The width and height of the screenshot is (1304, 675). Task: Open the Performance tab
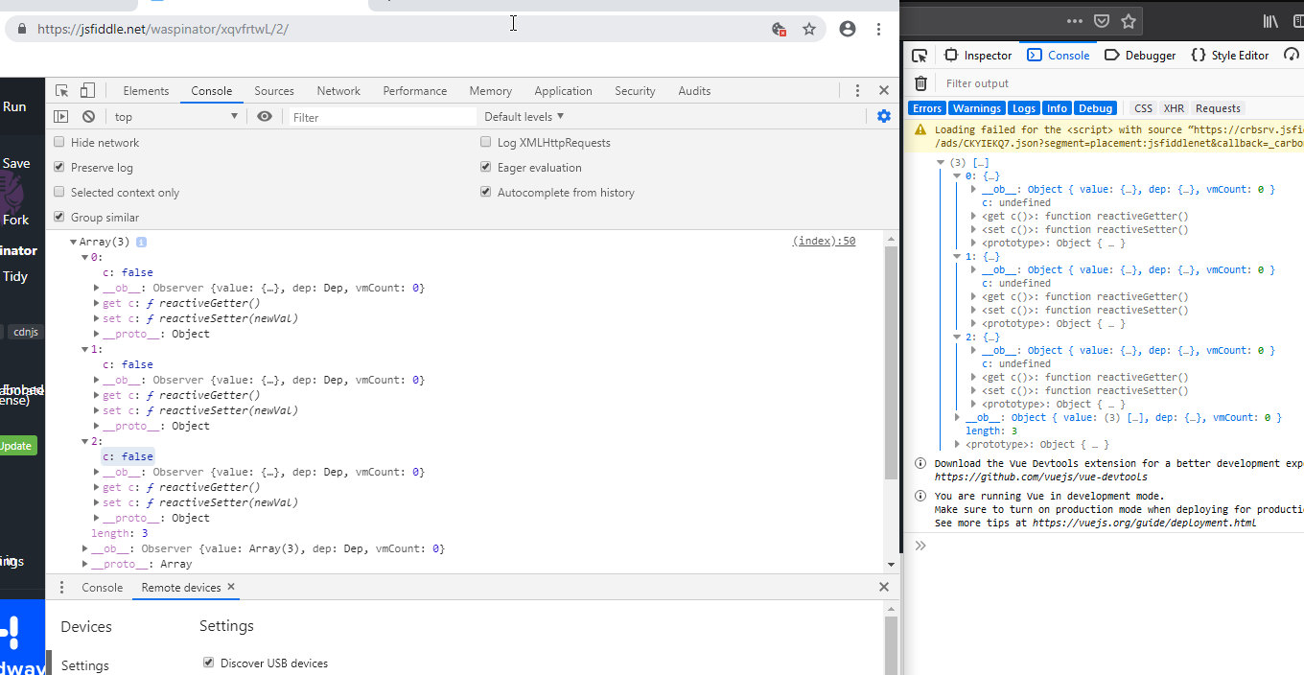[415, 91]
